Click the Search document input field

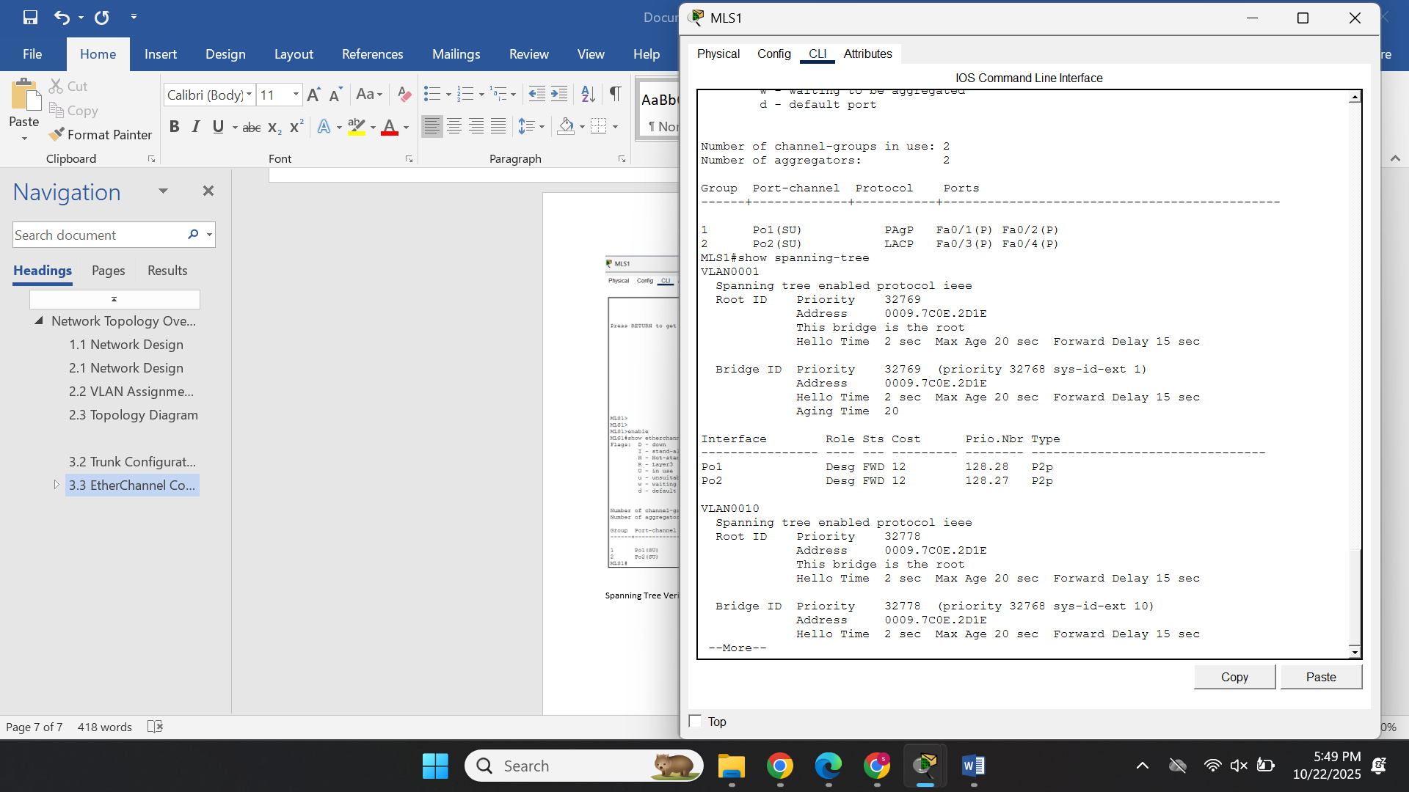point(95,235)
